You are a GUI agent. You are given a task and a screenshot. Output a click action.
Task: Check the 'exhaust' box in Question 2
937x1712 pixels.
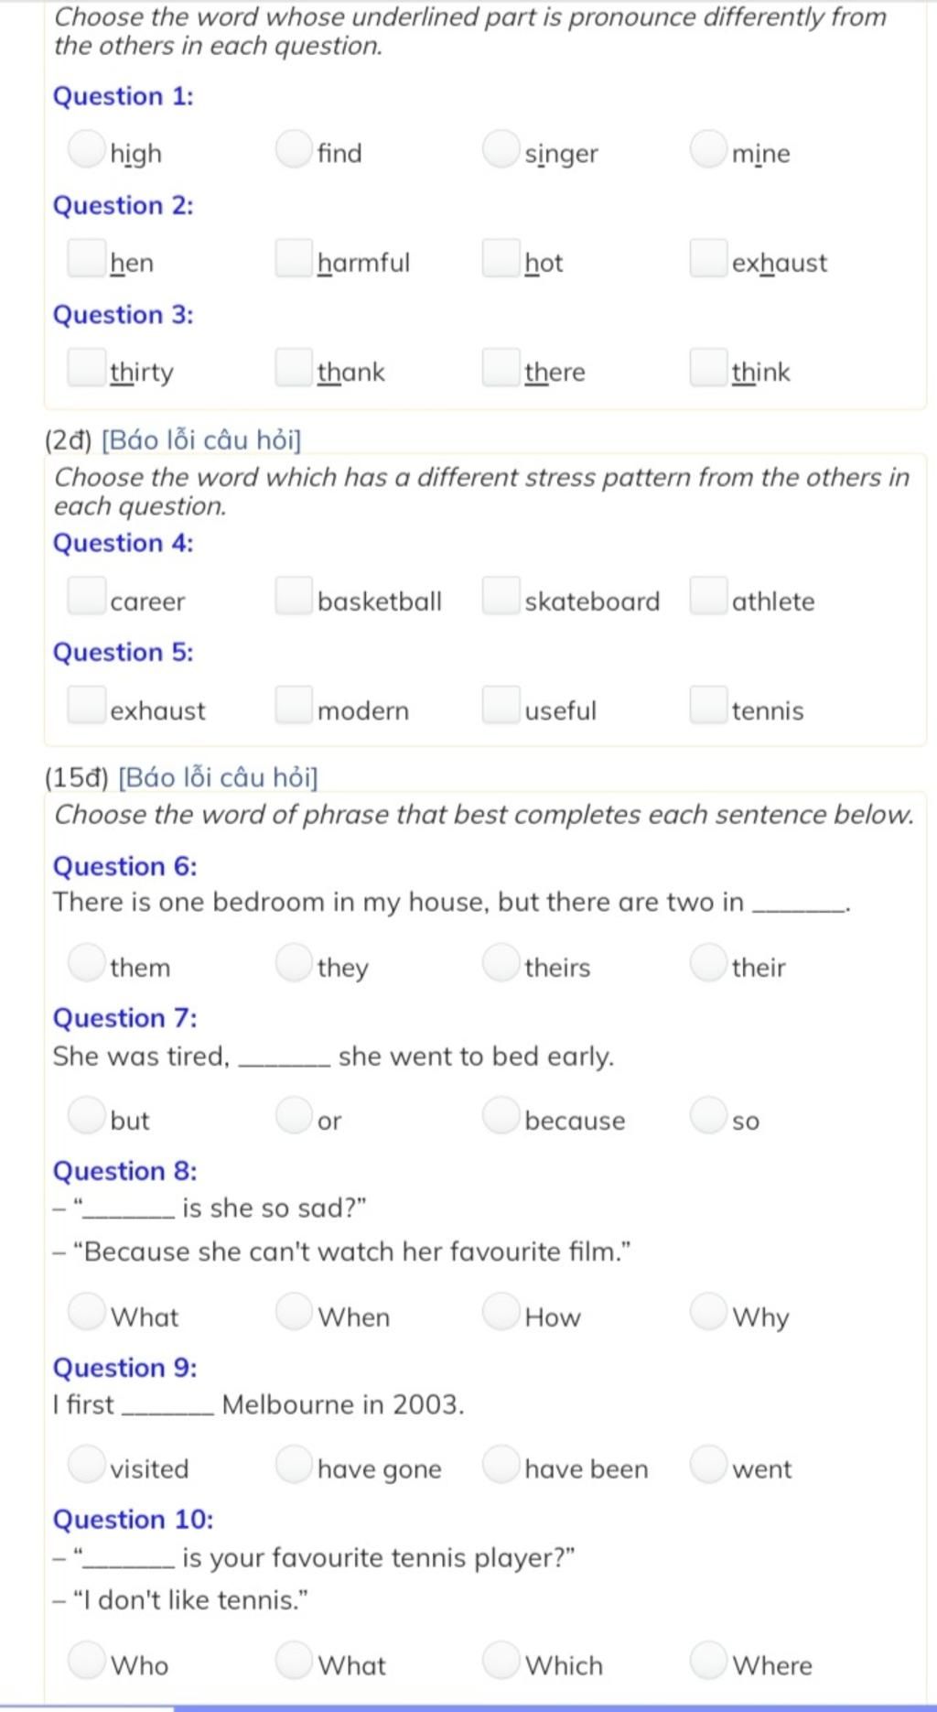click(x=708, y=258)
